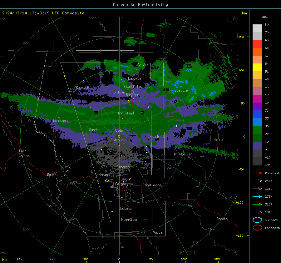This screenshot has height=263, width=281.
Task: Click the blue echo cell near Lacombe
Action: (123, 81)
